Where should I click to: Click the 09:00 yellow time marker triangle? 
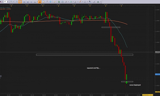tap(90, 6)
